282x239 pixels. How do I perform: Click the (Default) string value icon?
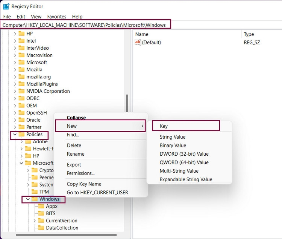138,42
